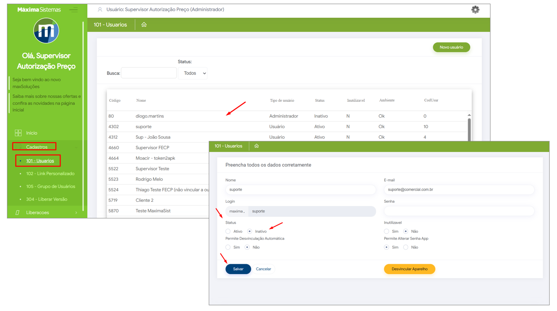Select Não for Permite Alterar Senha App
557x311 pixels.
point(406,247)
